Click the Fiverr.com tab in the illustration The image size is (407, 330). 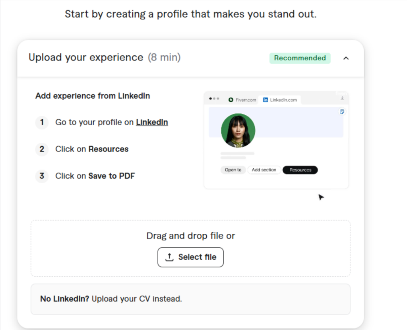point(242,100)
